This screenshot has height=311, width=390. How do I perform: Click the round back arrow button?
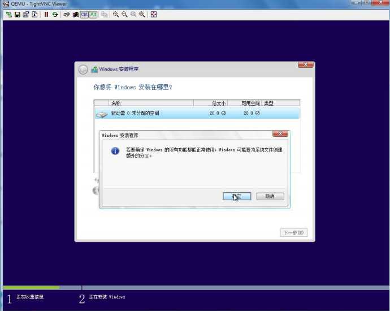pos(83,70)
